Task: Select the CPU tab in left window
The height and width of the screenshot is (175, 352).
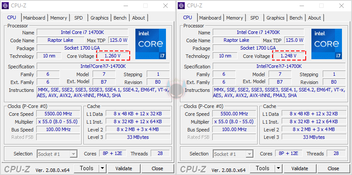Action: tap(11, 17)
